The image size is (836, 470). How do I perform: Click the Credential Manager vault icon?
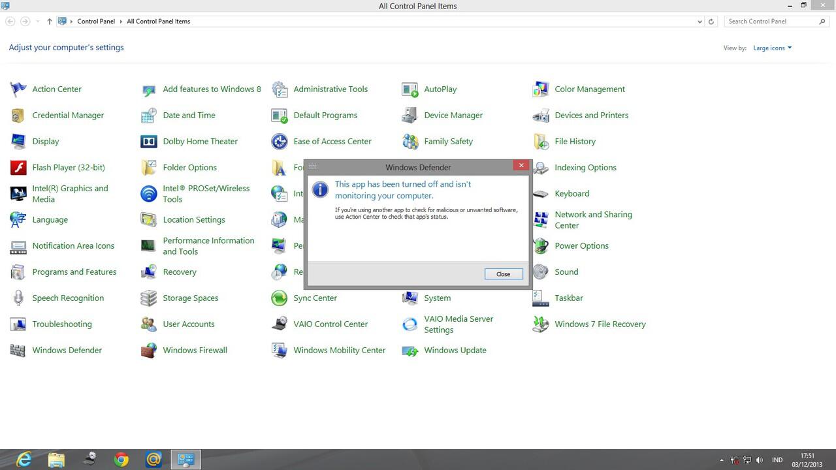click(x=18, y=116)
